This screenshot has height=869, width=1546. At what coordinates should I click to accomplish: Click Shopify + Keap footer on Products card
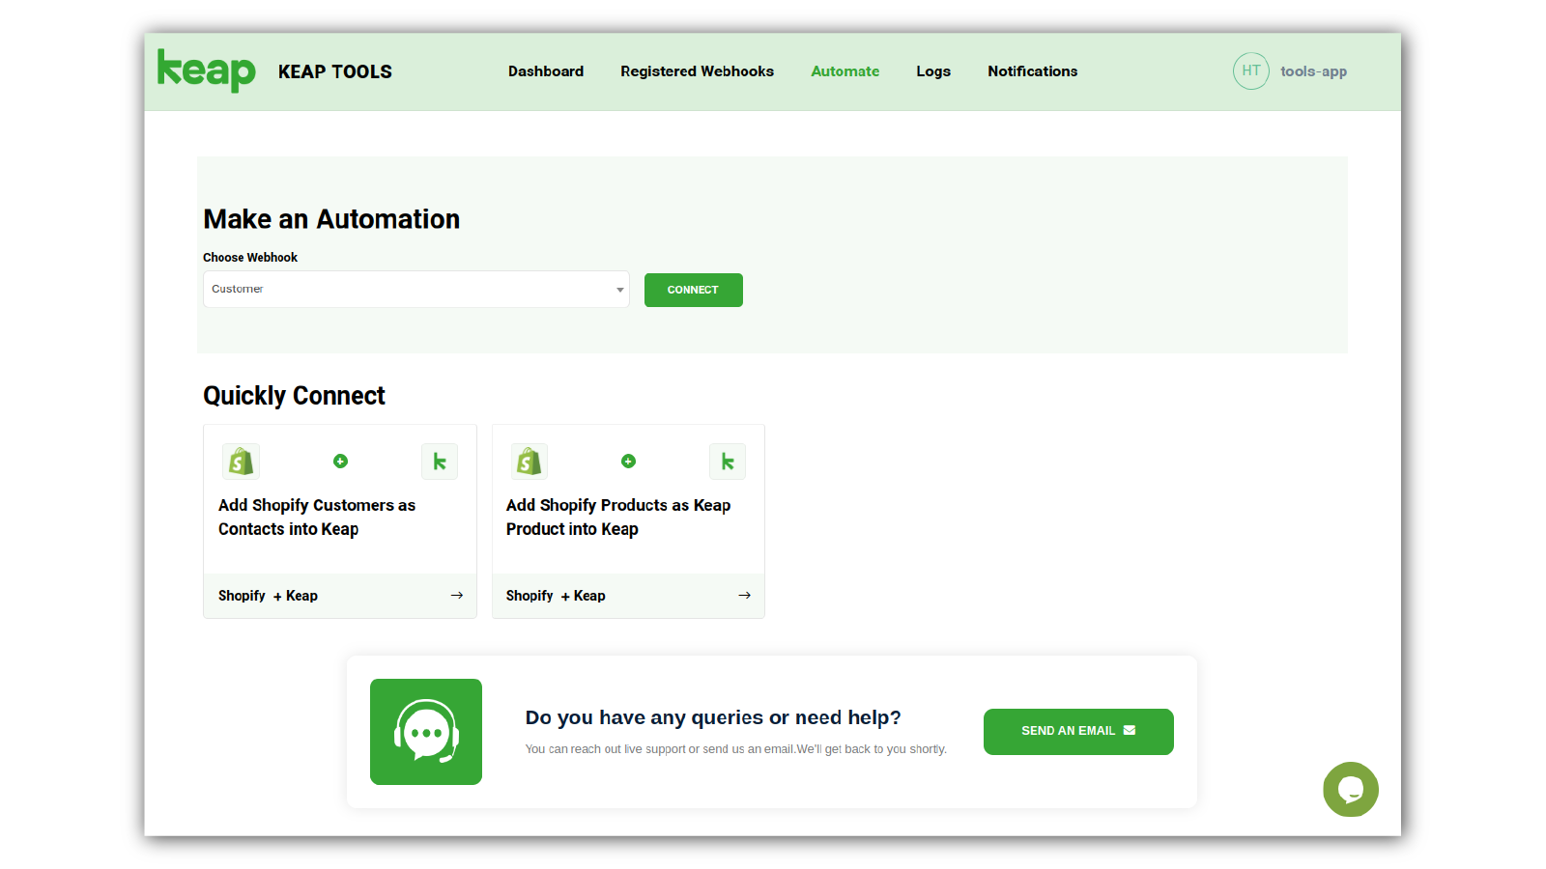pos(628,596)
